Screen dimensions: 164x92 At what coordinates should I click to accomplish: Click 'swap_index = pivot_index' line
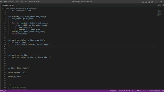click(22, 19)
